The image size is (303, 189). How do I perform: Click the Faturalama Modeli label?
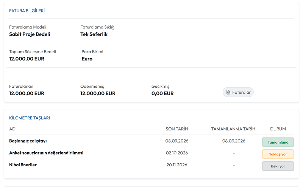tap(28, 27)
